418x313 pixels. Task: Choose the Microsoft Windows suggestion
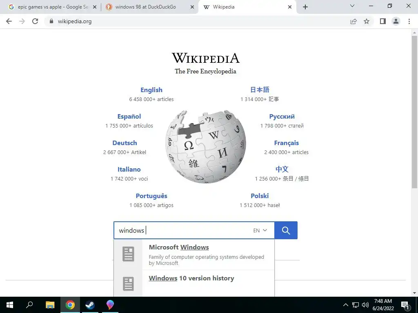pyautogui.click(x=194, y=255)
